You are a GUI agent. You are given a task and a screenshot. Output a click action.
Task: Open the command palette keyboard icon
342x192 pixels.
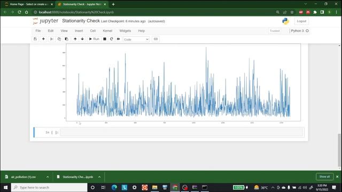[x=156, y=39]
